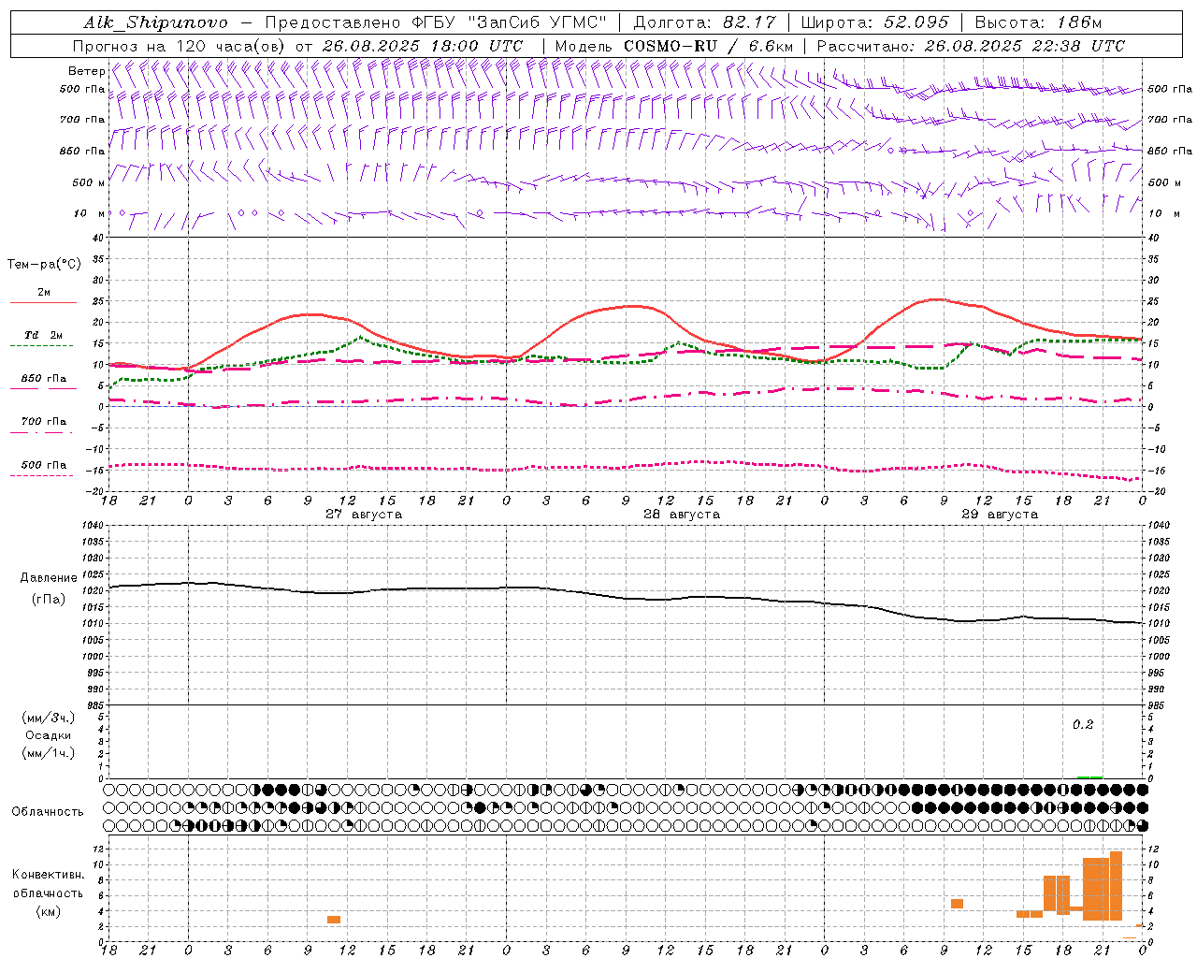Viewport: 1197px width, 958px height.
Task: Click the green precipitation bar below 0.2
Action: [x=1089, y=777]
